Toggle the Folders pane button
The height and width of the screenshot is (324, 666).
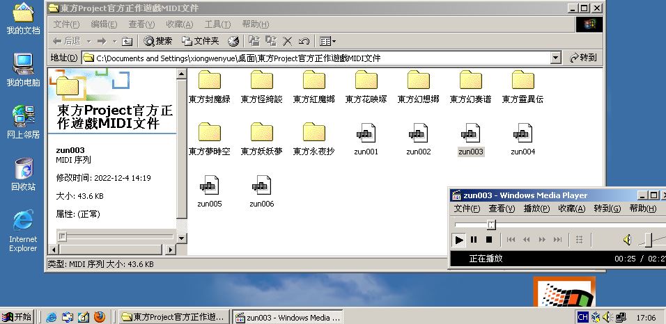pos(201,41)
